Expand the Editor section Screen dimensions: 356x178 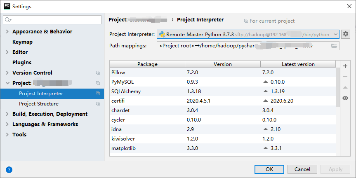click(x=7, y=52)
